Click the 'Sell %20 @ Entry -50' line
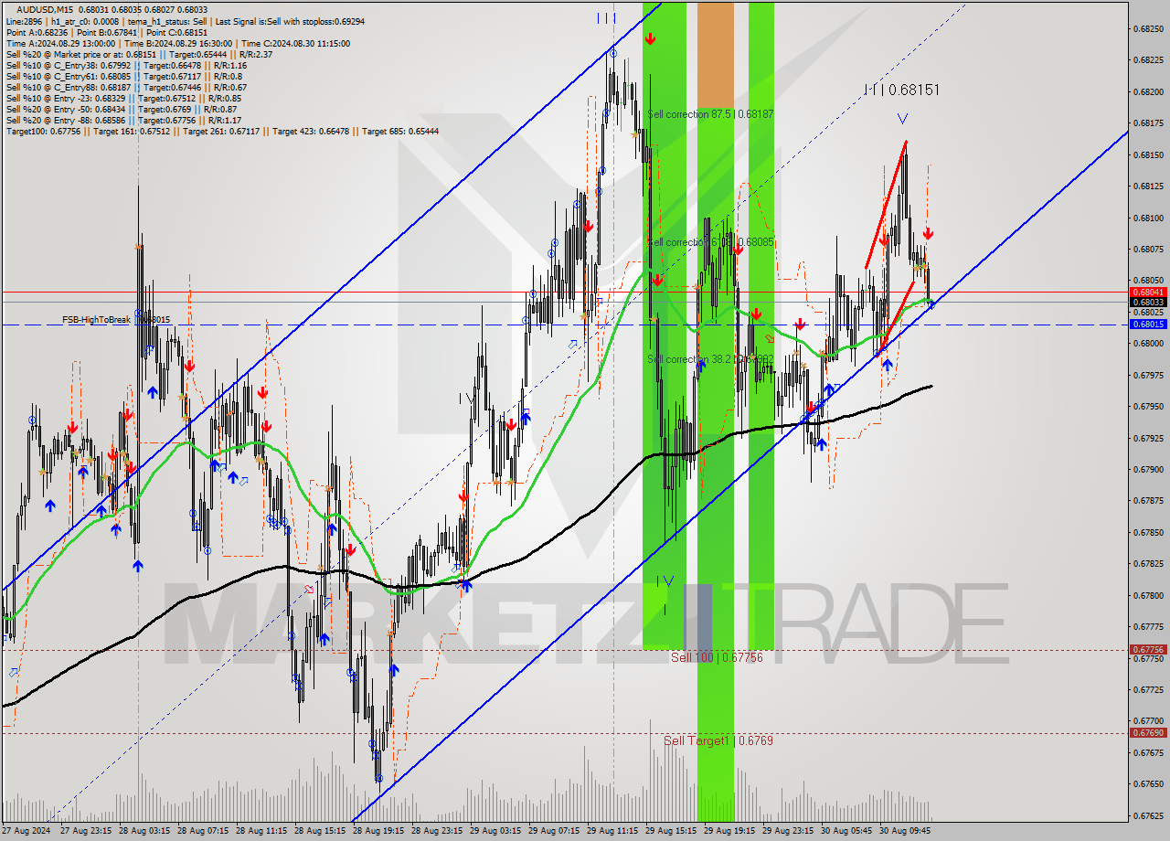 click(123, 109)
